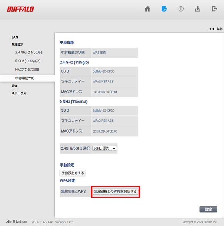
Task: Open 2.4 GHz (11n/g/b) settings page
Action: (x=29, y=52)
